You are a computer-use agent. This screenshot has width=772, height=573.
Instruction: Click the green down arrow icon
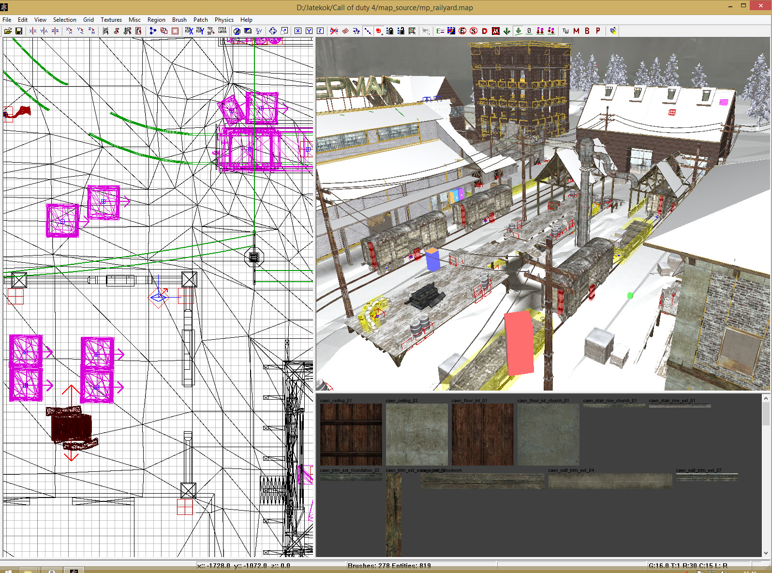[x=507, y=31]
